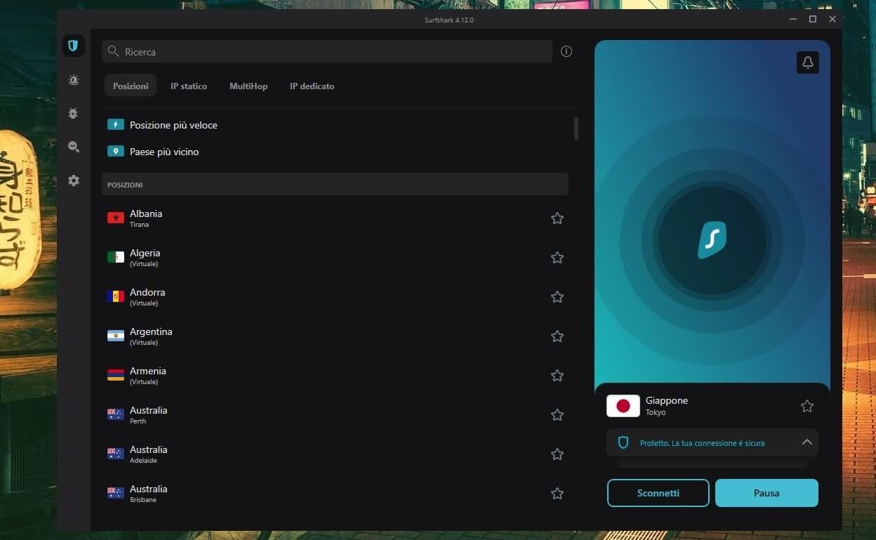The image size is (876, 540).
Task: Favorite Andorra with its star
Action: pyautogui.click(x=557, y=297)
